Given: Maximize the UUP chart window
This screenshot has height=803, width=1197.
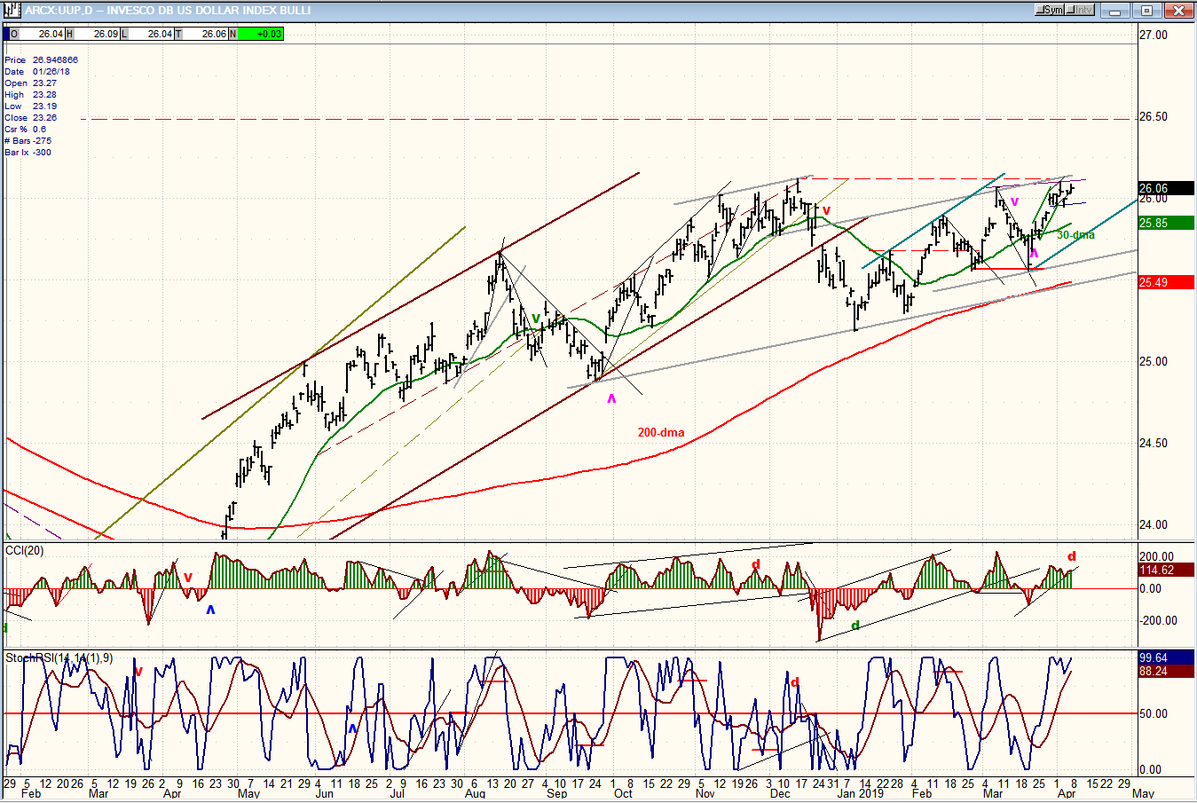Looking at the screenshot, I should (1147, 11).
